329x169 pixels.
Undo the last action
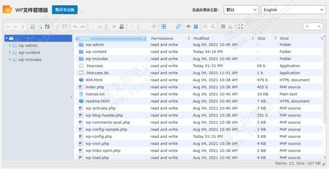click(75, 26)
